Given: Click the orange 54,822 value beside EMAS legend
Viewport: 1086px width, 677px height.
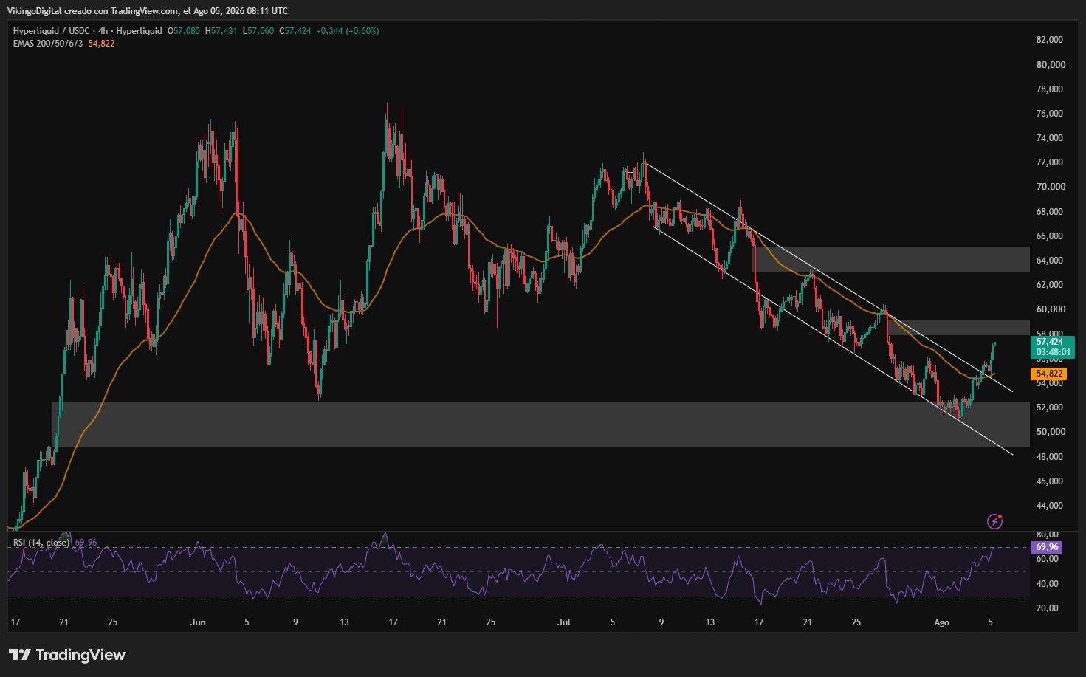Looking at the screenshot, I should [x=102, y=44].
